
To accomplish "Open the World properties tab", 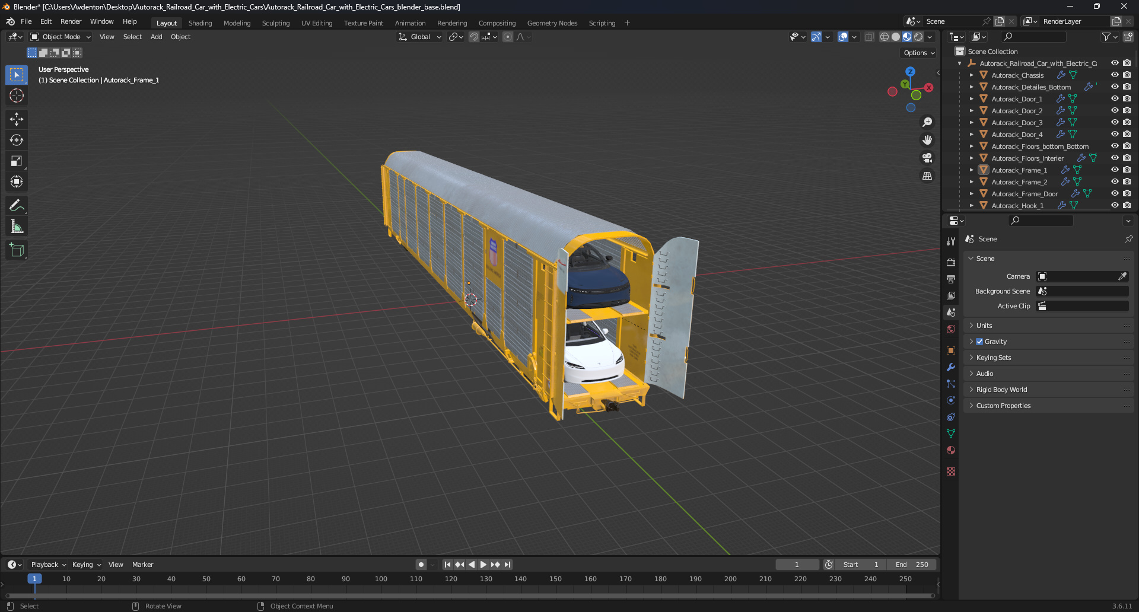I will point(951,329).
